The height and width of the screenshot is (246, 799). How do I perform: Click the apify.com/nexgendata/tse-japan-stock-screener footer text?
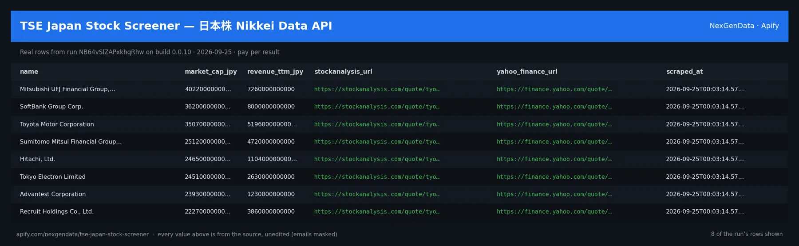pyautogui.click(x=83, y=234)
